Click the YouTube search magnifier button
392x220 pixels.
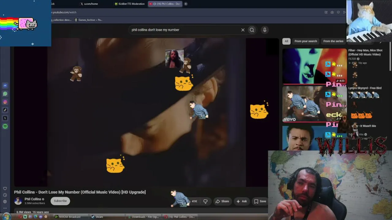click(x=252, y=30)
